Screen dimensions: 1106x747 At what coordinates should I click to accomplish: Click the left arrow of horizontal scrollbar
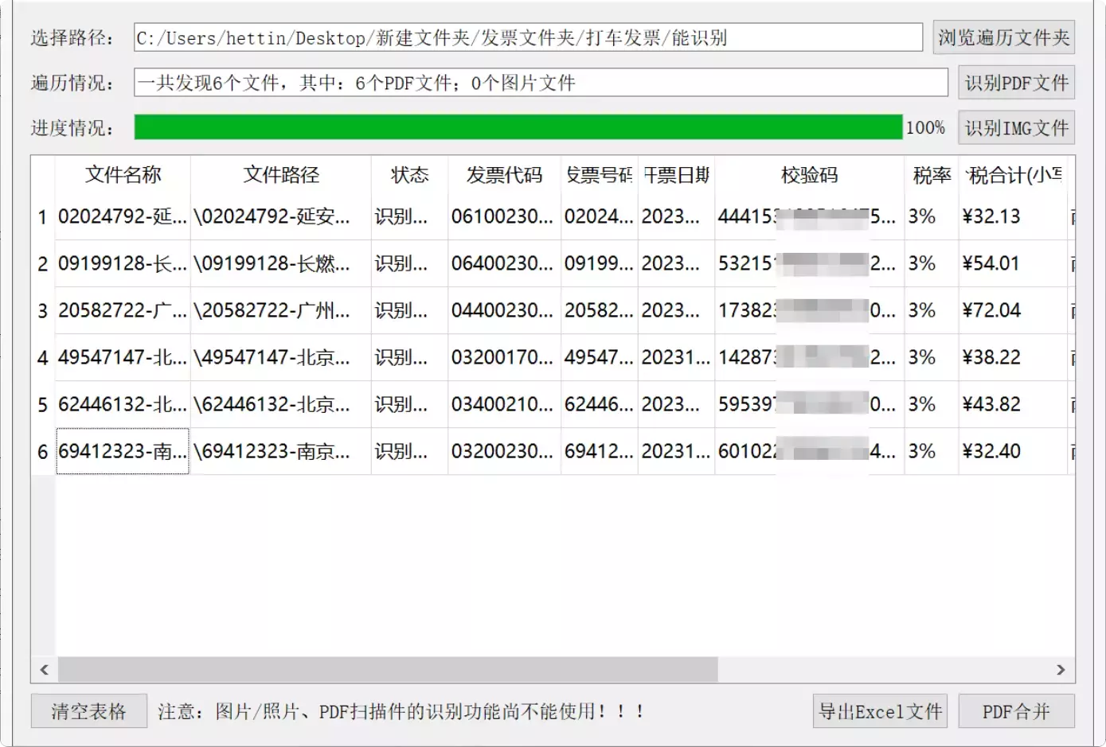point(44,669)
